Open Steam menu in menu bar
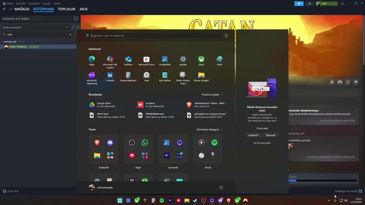The image size is (365, 205). (x=8, y=3)
